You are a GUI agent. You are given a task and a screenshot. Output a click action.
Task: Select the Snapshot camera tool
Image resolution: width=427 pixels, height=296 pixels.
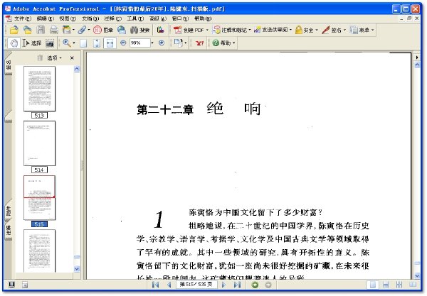pyautogui.click(x=50, y=43)
